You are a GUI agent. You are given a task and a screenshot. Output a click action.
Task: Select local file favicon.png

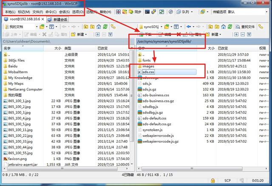(17, 159)
